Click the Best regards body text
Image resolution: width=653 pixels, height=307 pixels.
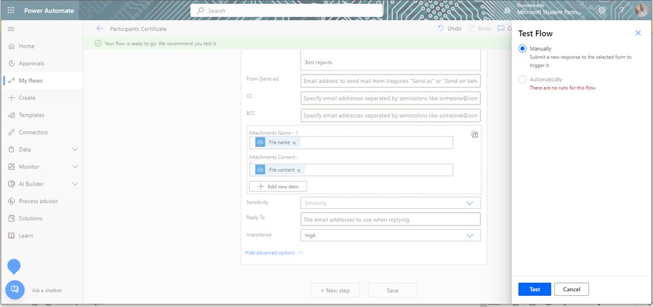point(320,63)
